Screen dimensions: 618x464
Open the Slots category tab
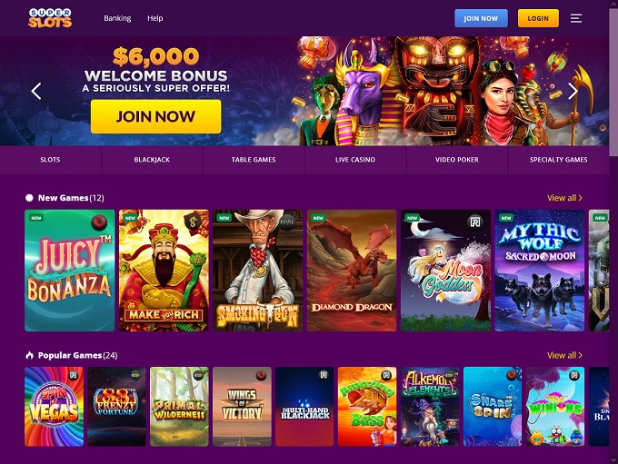pyautogui.click(x=51, y=160)
